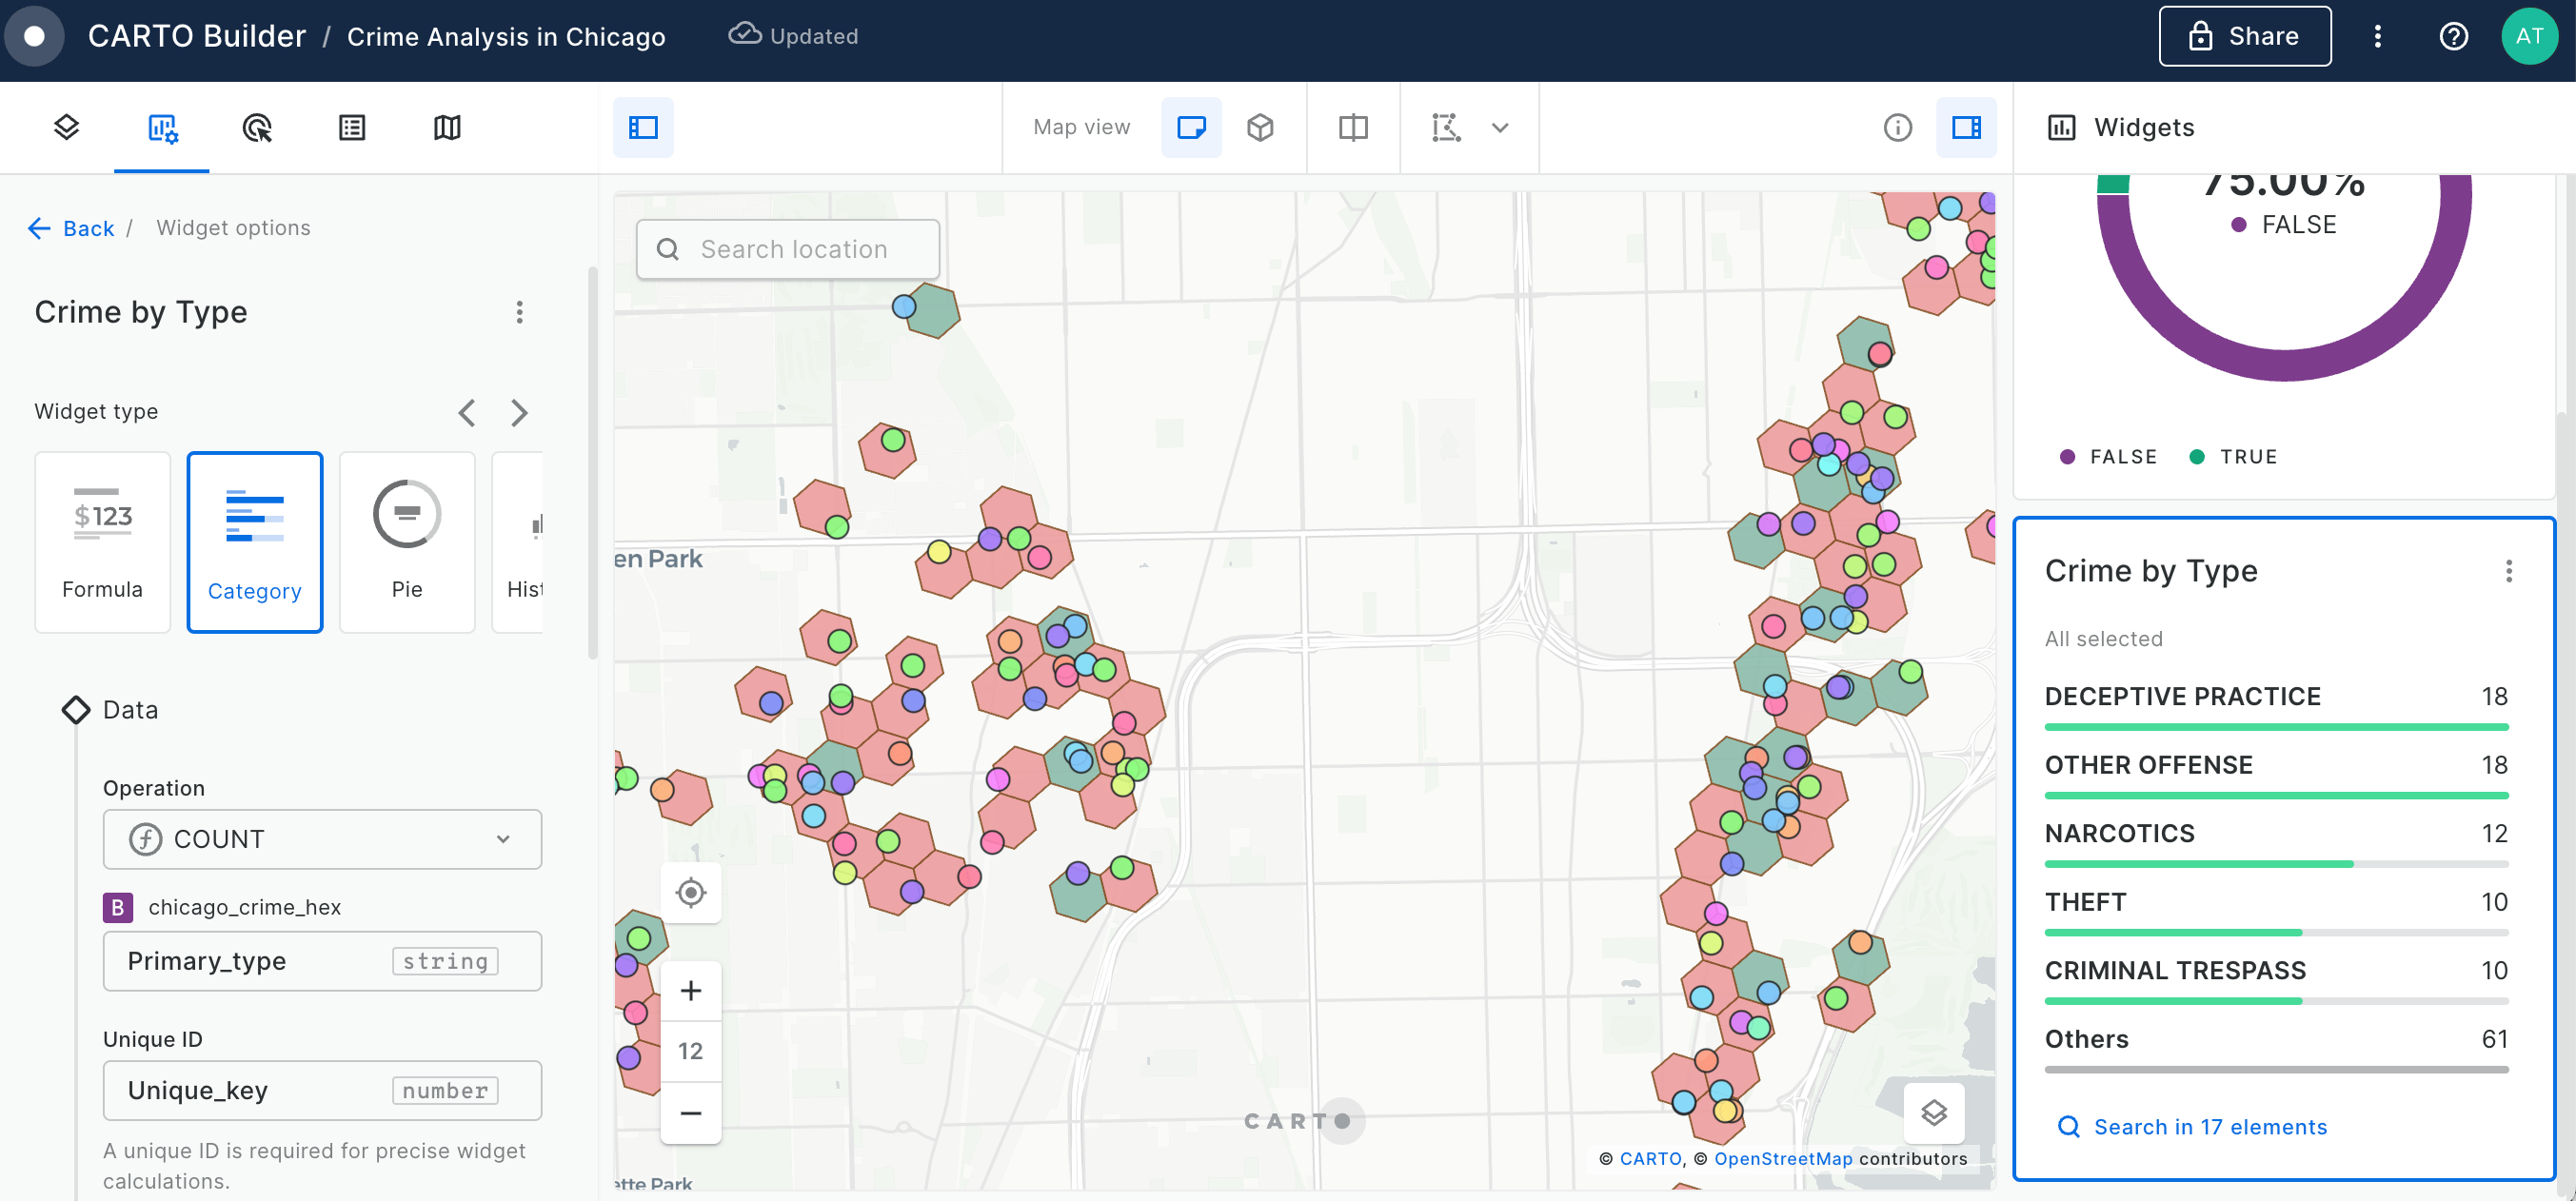Click the Widgets panel header icon
This screenshot has height=1201, width=2576.
[x=2061, y=127]
